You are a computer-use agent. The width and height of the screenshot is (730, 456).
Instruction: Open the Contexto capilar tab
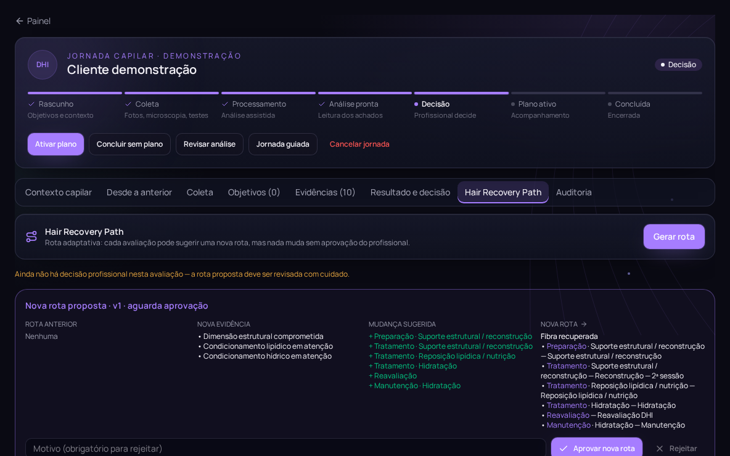coord(58,192)
